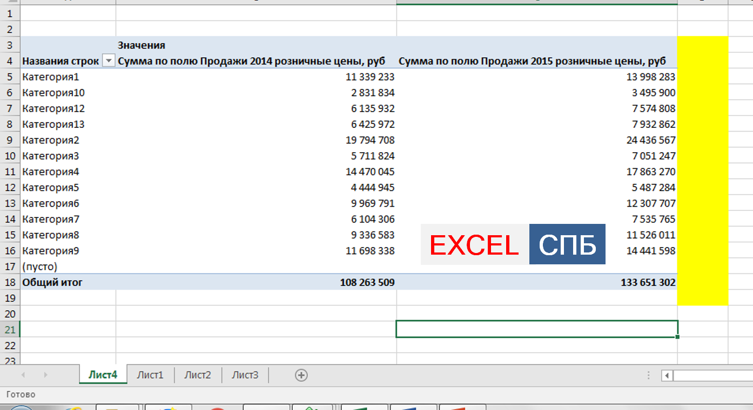This screenshot has height=410, width=753.
Task: Click the yellow highlighted cell beside Категория1
Action: point(702,77)
